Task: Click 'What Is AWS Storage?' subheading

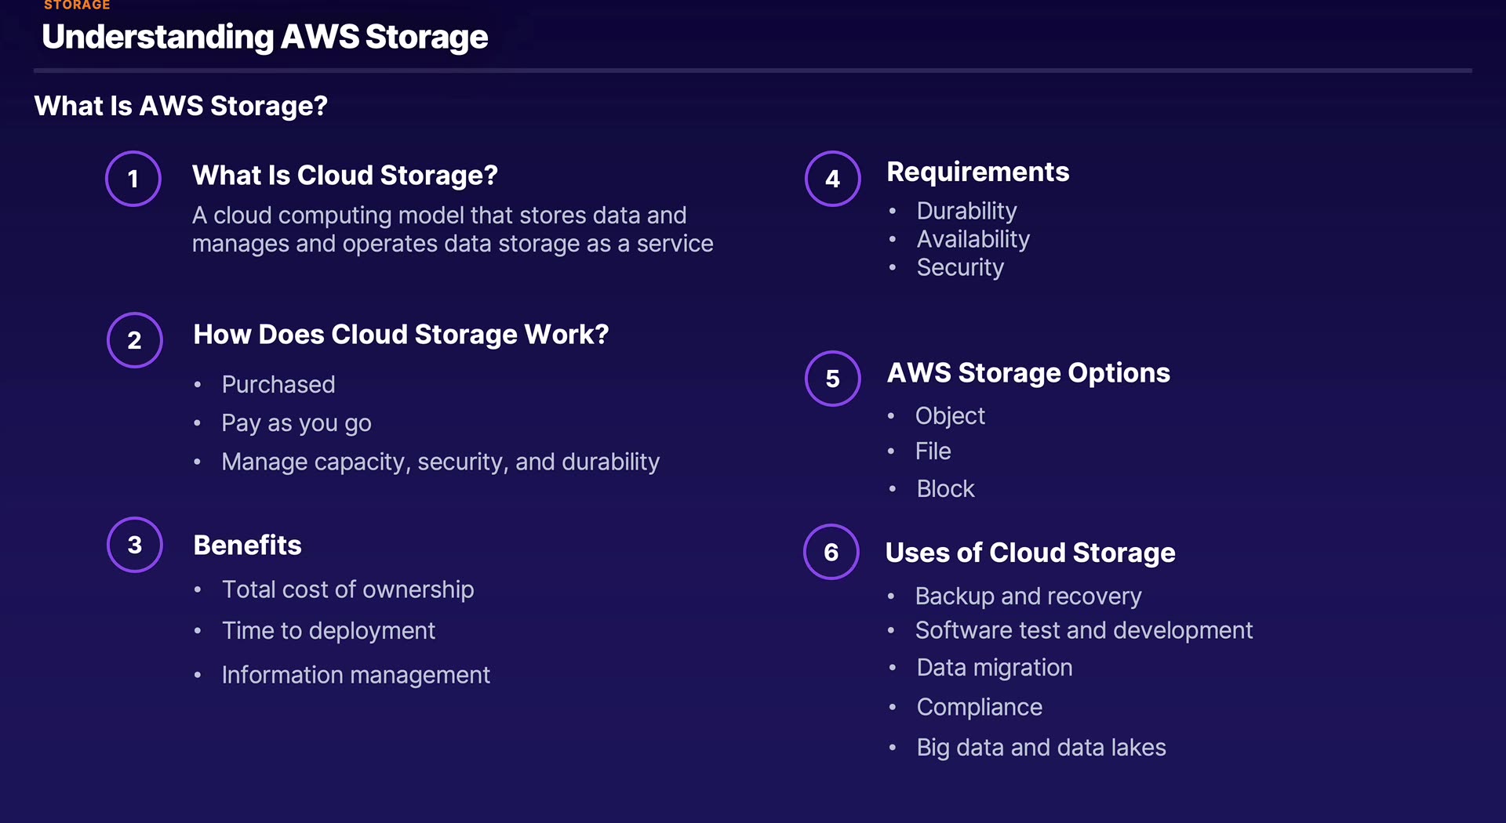Action: coord(180,106)
